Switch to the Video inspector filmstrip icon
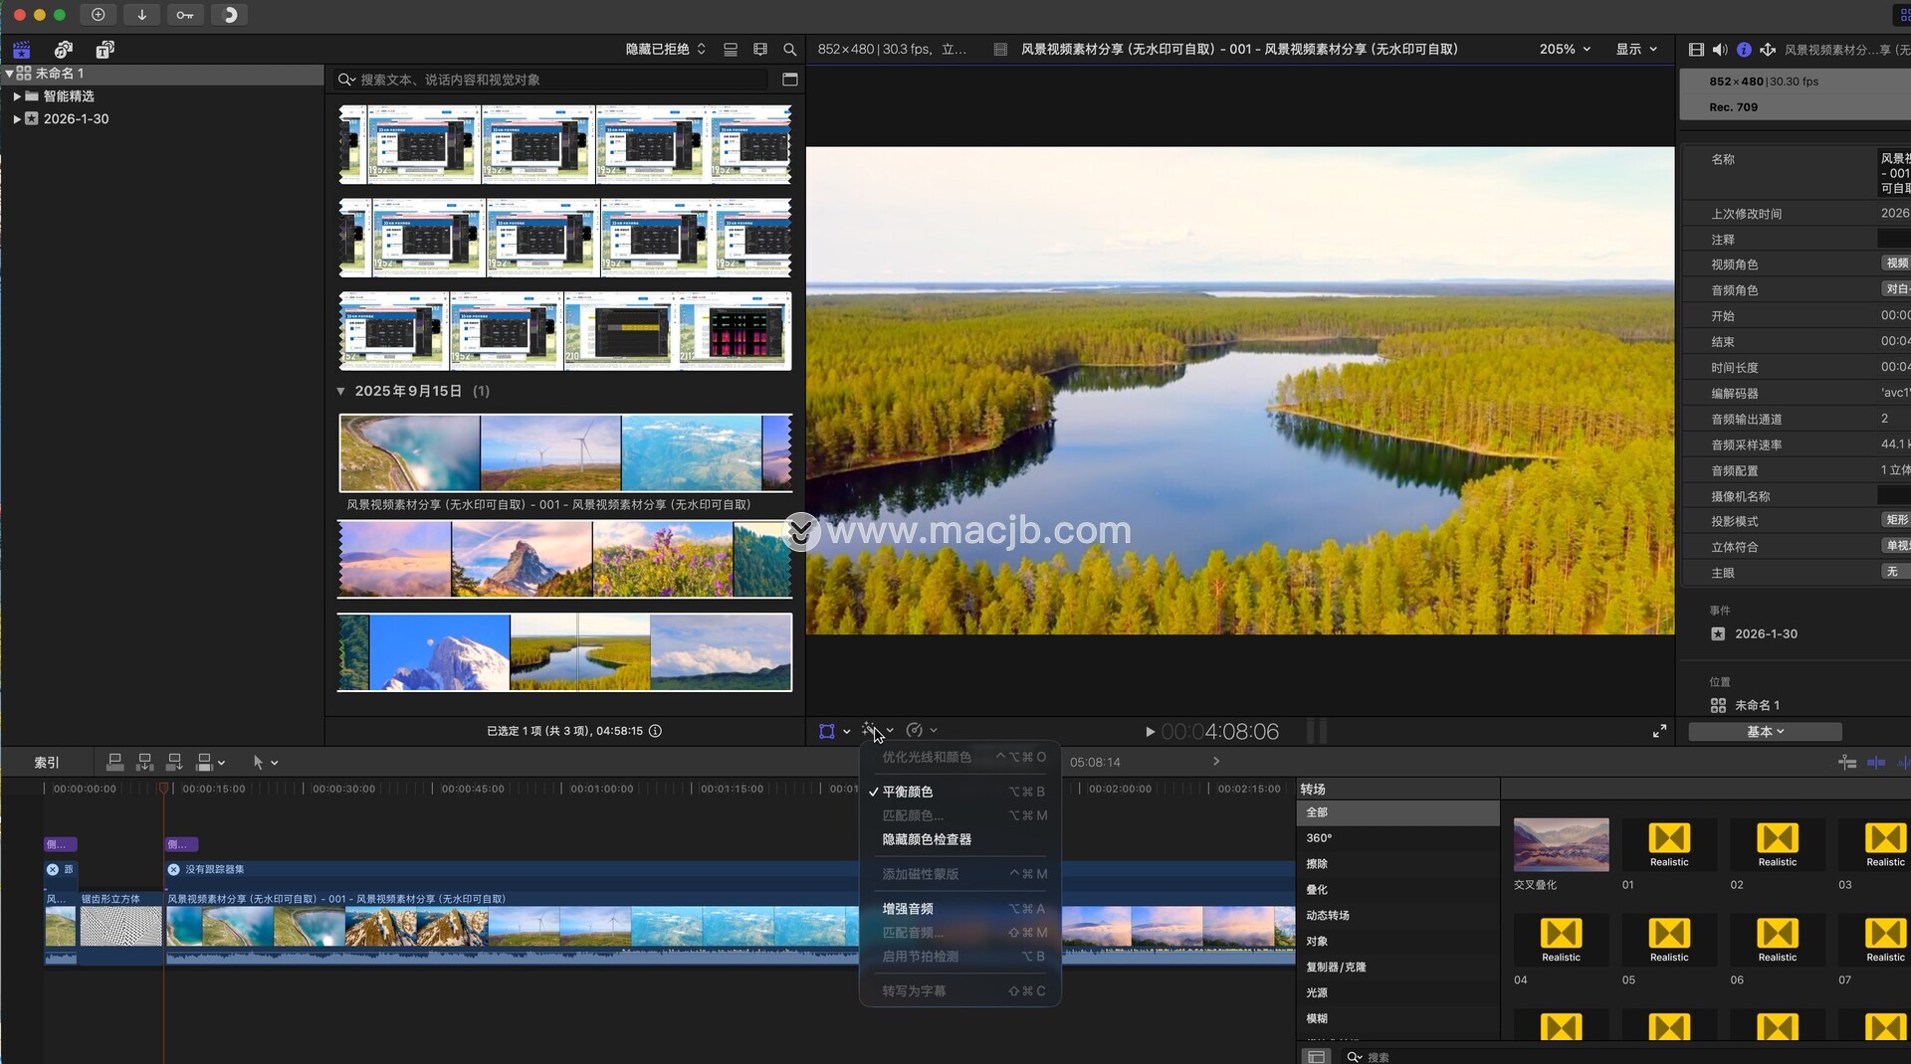 (1696, 50)
